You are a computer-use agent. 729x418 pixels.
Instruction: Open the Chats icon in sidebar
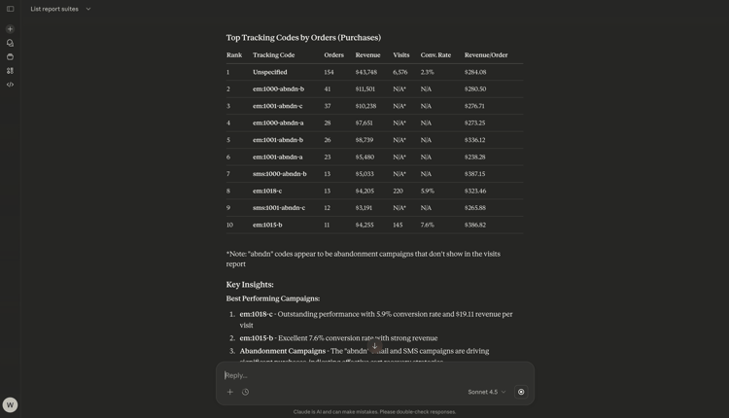point(10,43)
